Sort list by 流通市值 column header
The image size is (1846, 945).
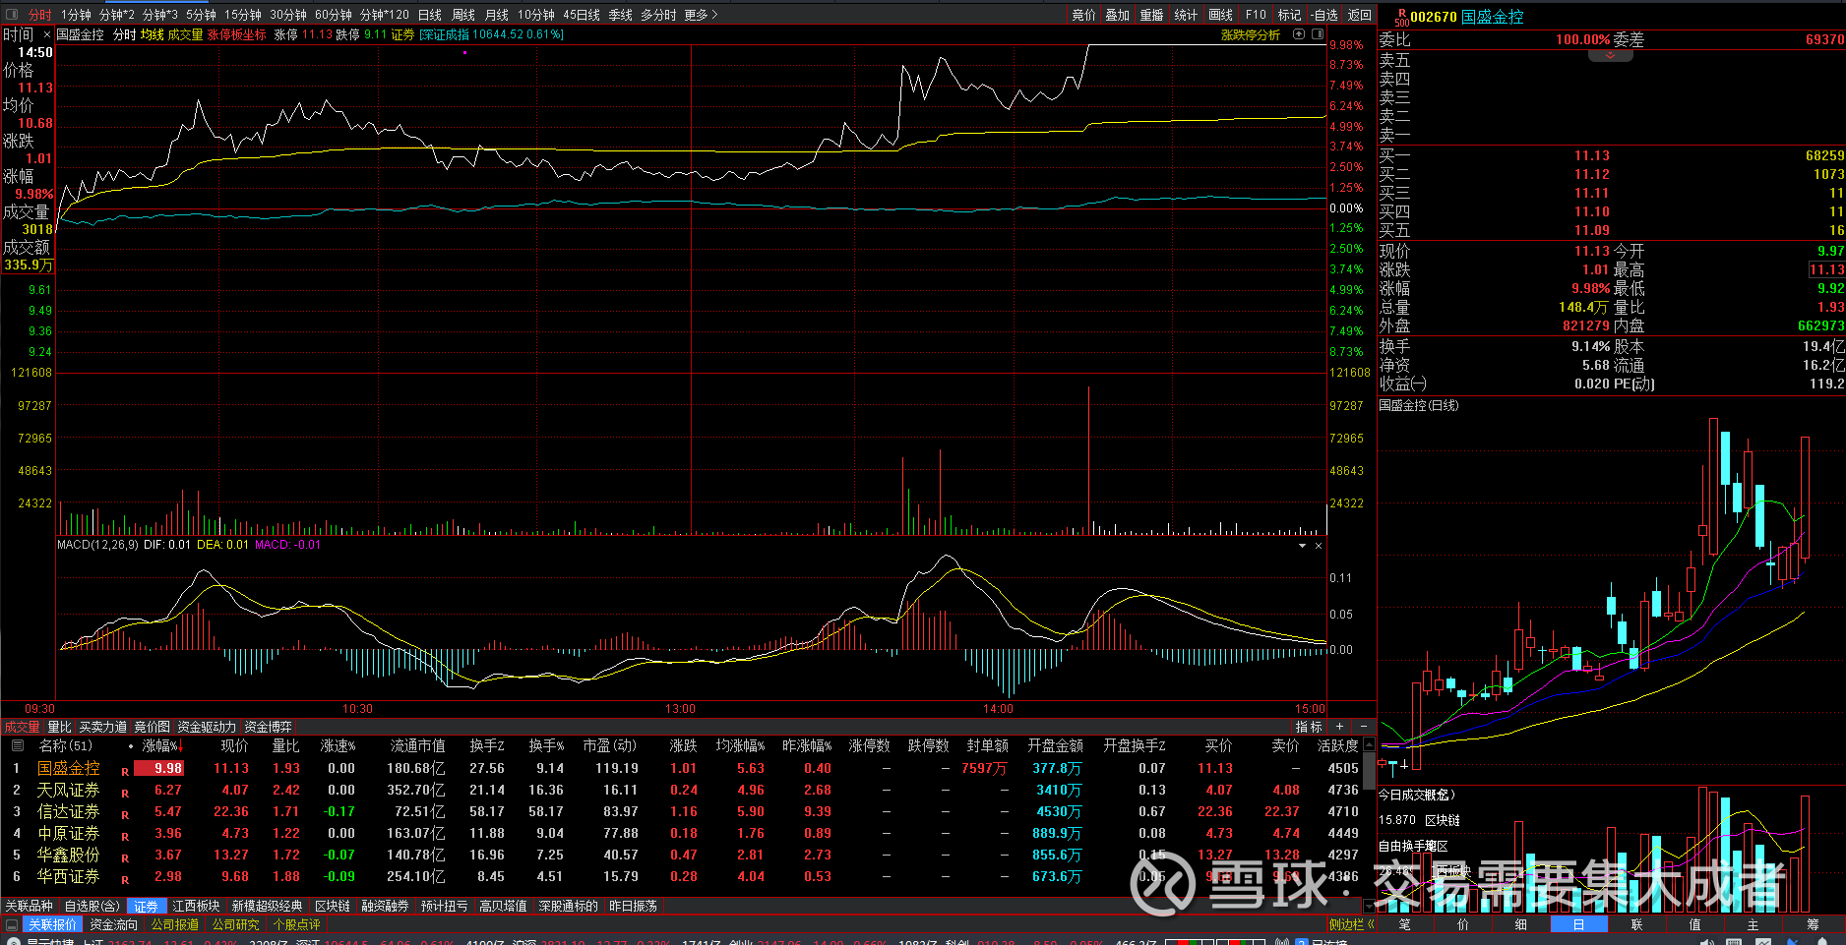(417, 746)
